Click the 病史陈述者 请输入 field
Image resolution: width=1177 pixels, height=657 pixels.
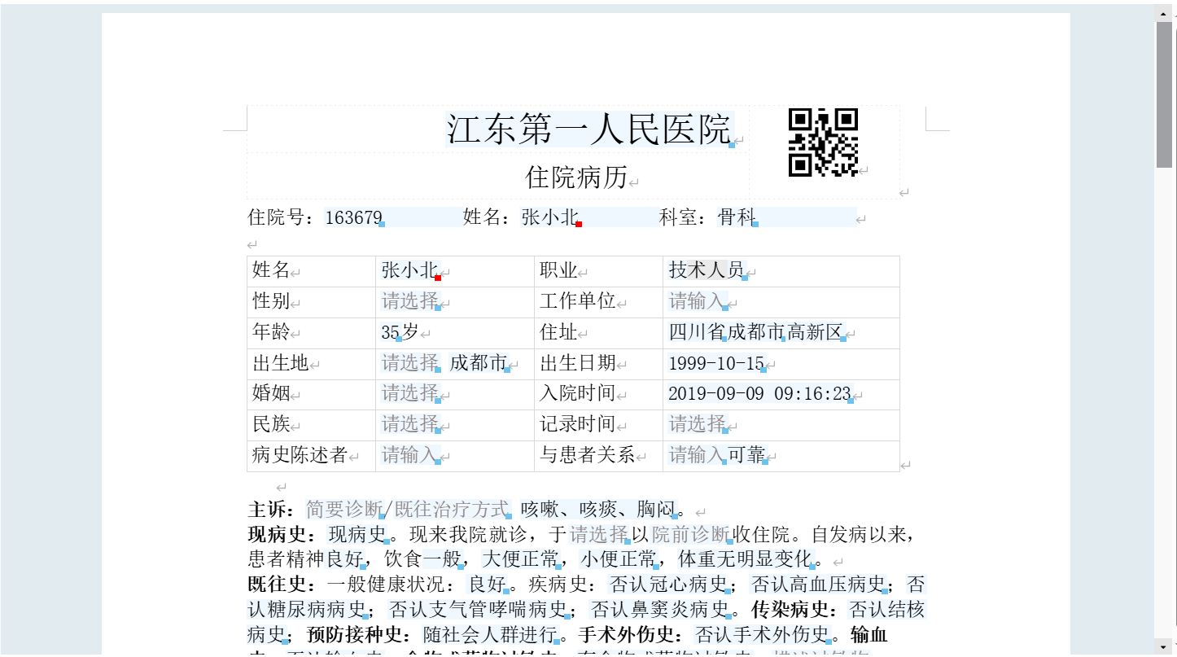tap(409, 455)
